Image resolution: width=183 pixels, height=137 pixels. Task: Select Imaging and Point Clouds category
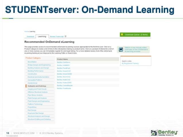coord(37,89)
